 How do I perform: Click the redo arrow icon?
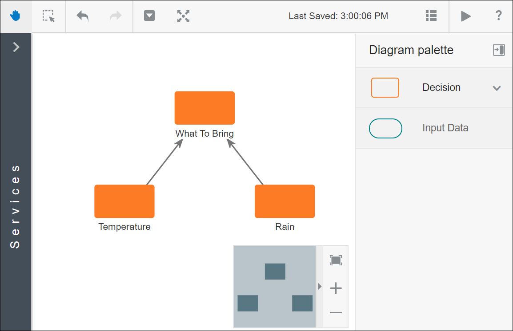116,16
